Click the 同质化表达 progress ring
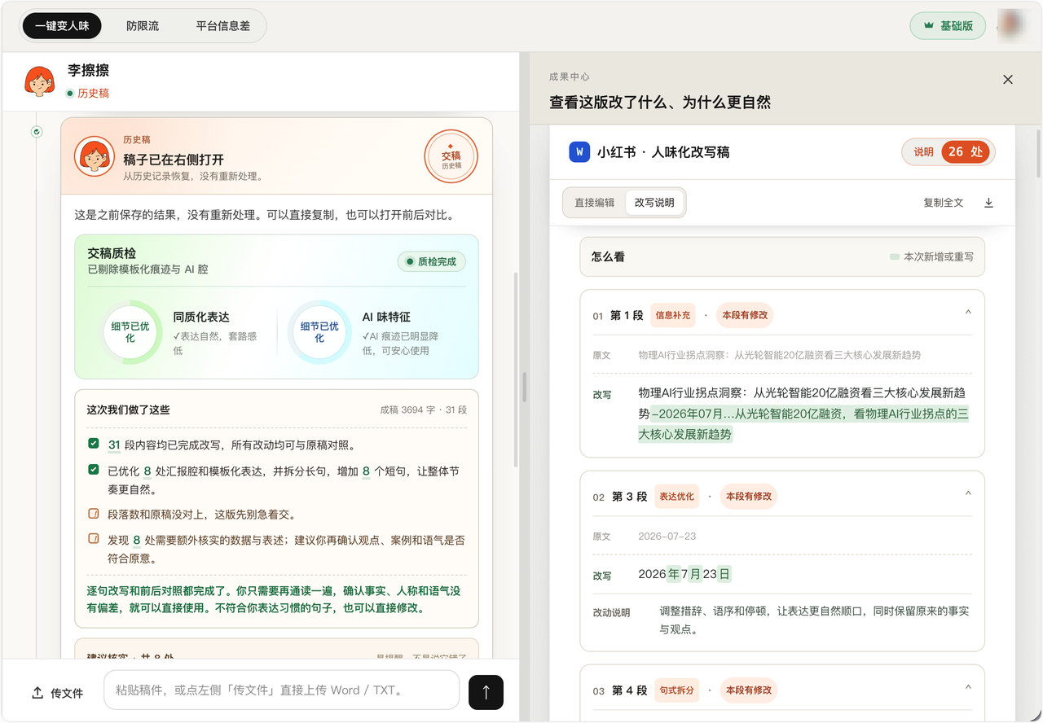The height and width of the screenshot is (723, 1043). point(130,332)
